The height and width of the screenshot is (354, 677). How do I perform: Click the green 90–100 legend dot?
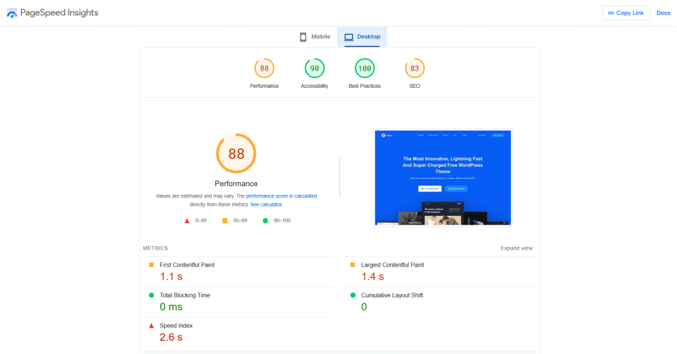(265, 221)
